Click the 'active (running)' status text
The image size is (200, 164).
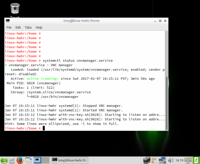[42, 78]
